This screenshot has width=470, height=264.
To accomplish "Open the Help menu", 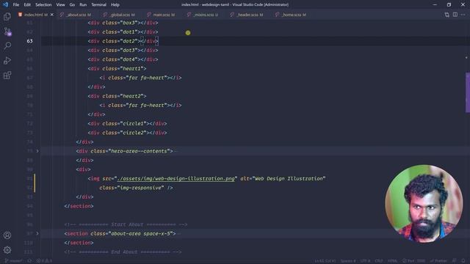I will pos(115,4).
